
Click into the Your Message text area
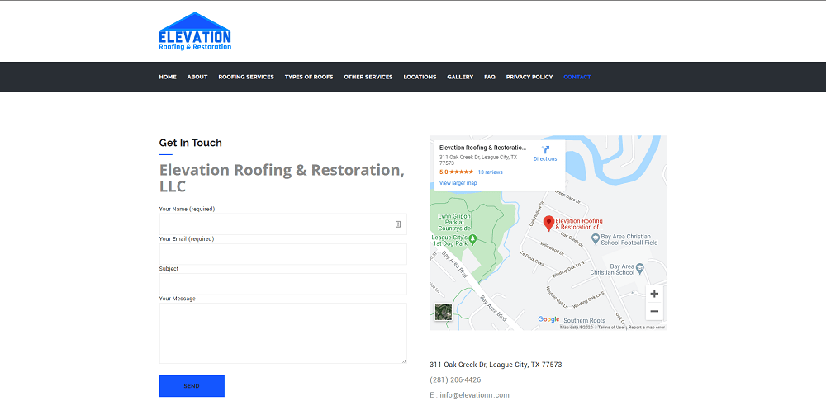click(x=282, y=332)
